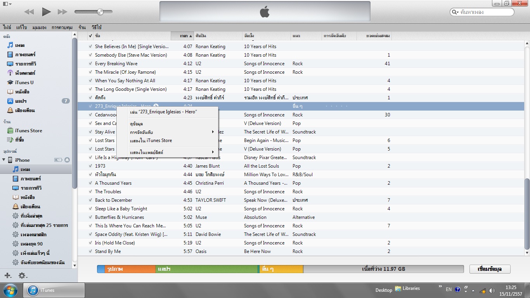Click the iTunes taskbar button
Viewport: 530px width, 298px height.
55,290
